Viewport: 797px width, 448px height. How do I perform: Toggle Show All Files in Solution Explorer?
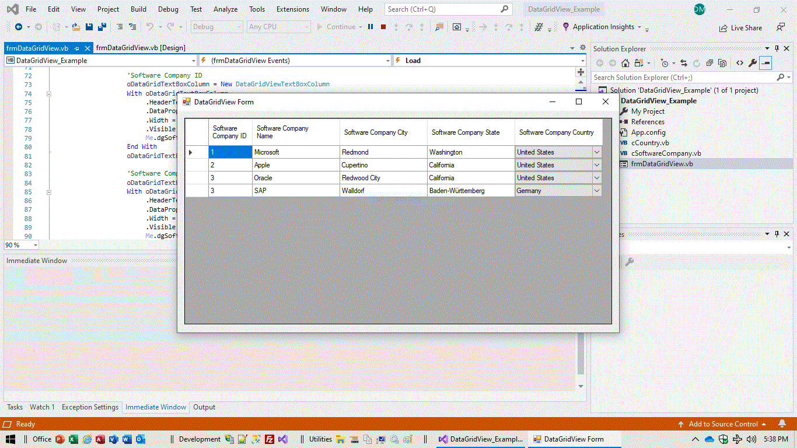[722, 62]
